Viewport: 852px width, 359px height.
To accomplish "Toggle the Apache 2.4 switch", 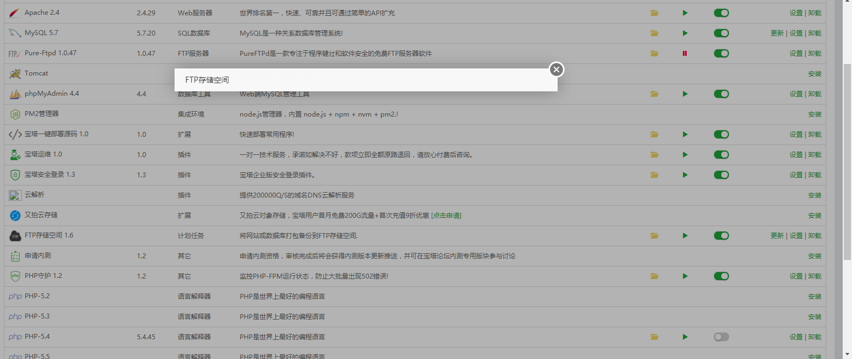I will [721, 13].
